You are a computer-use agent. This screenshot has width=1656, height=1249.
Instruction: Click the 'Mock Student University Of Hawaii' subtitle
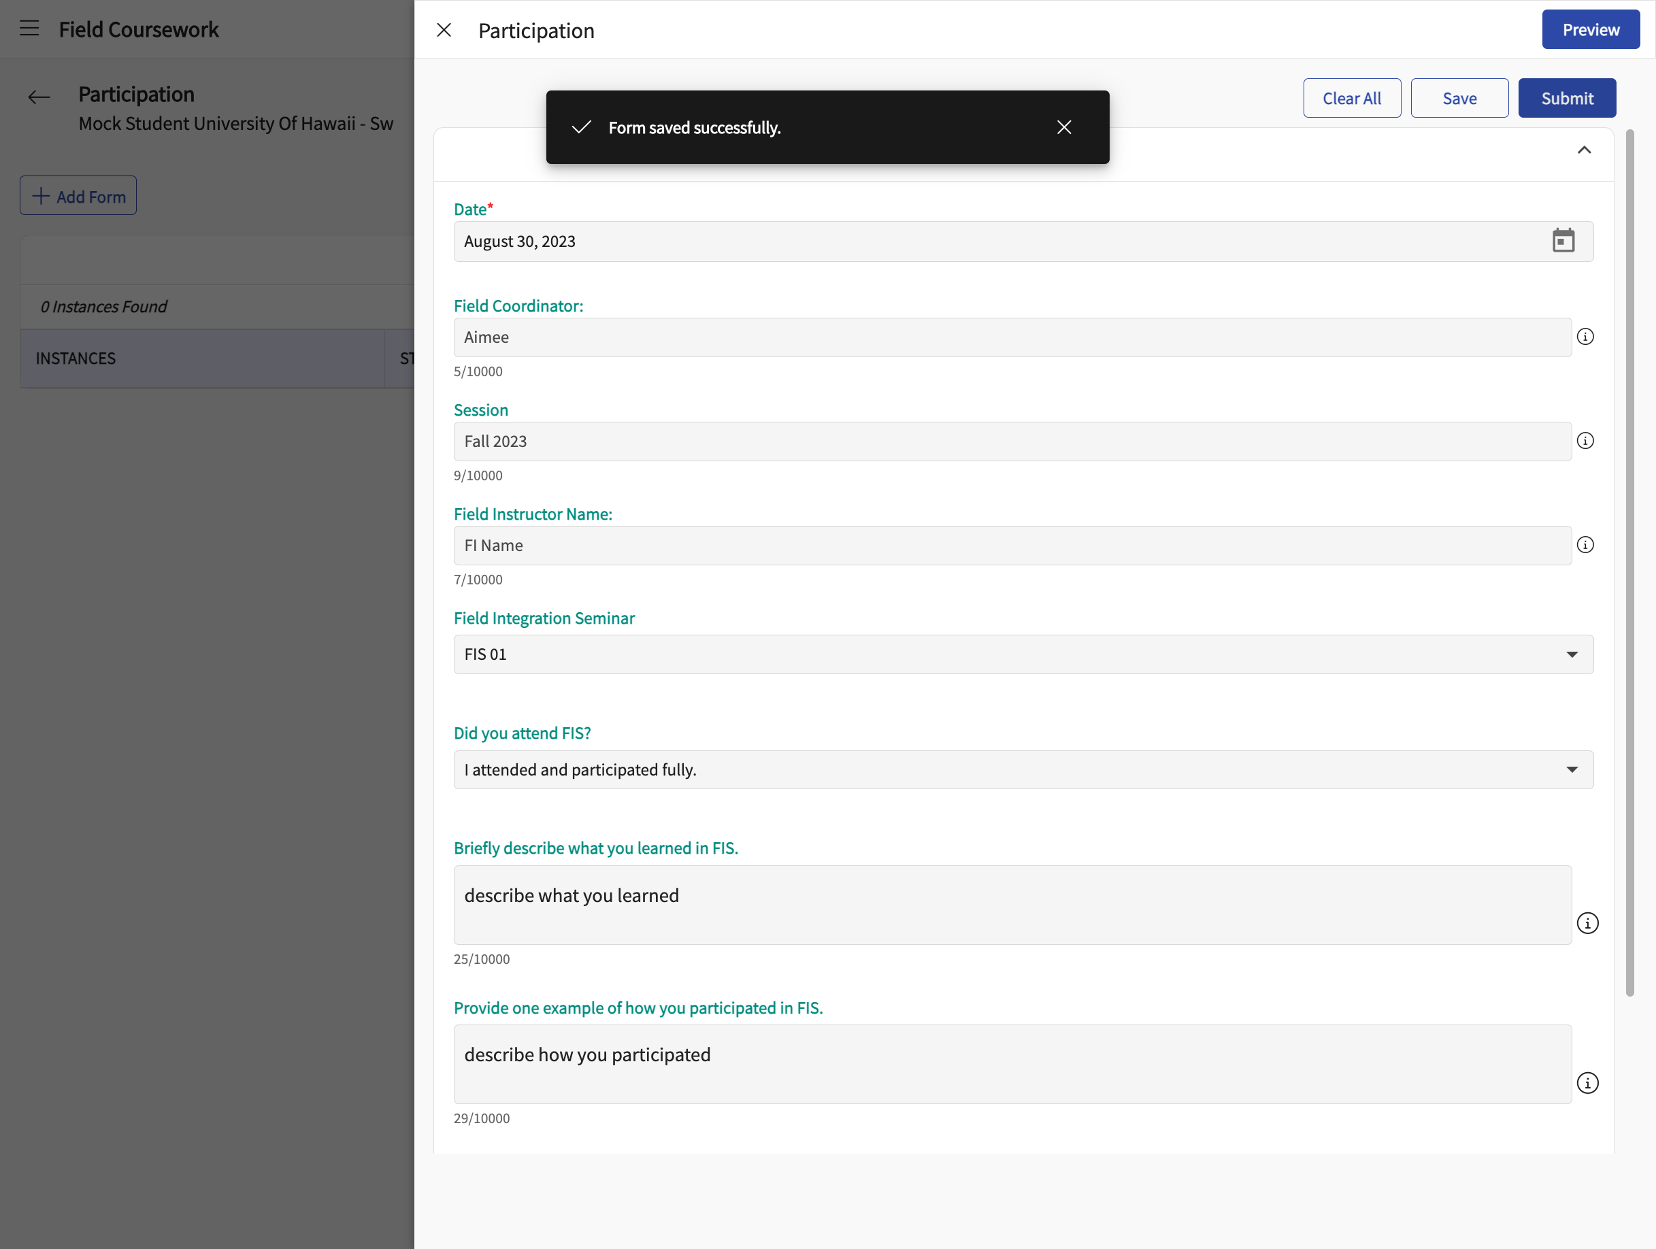pos(236,124)
